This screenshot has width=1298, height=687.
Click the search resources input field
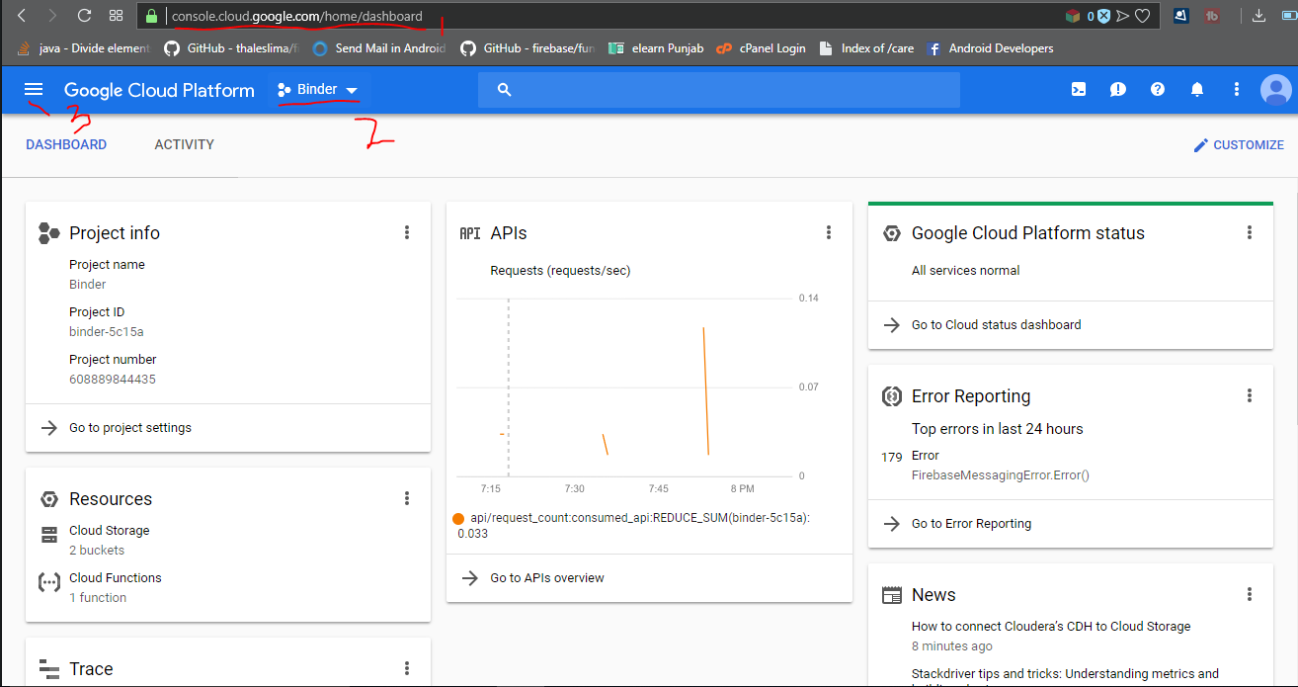point(731,90)
